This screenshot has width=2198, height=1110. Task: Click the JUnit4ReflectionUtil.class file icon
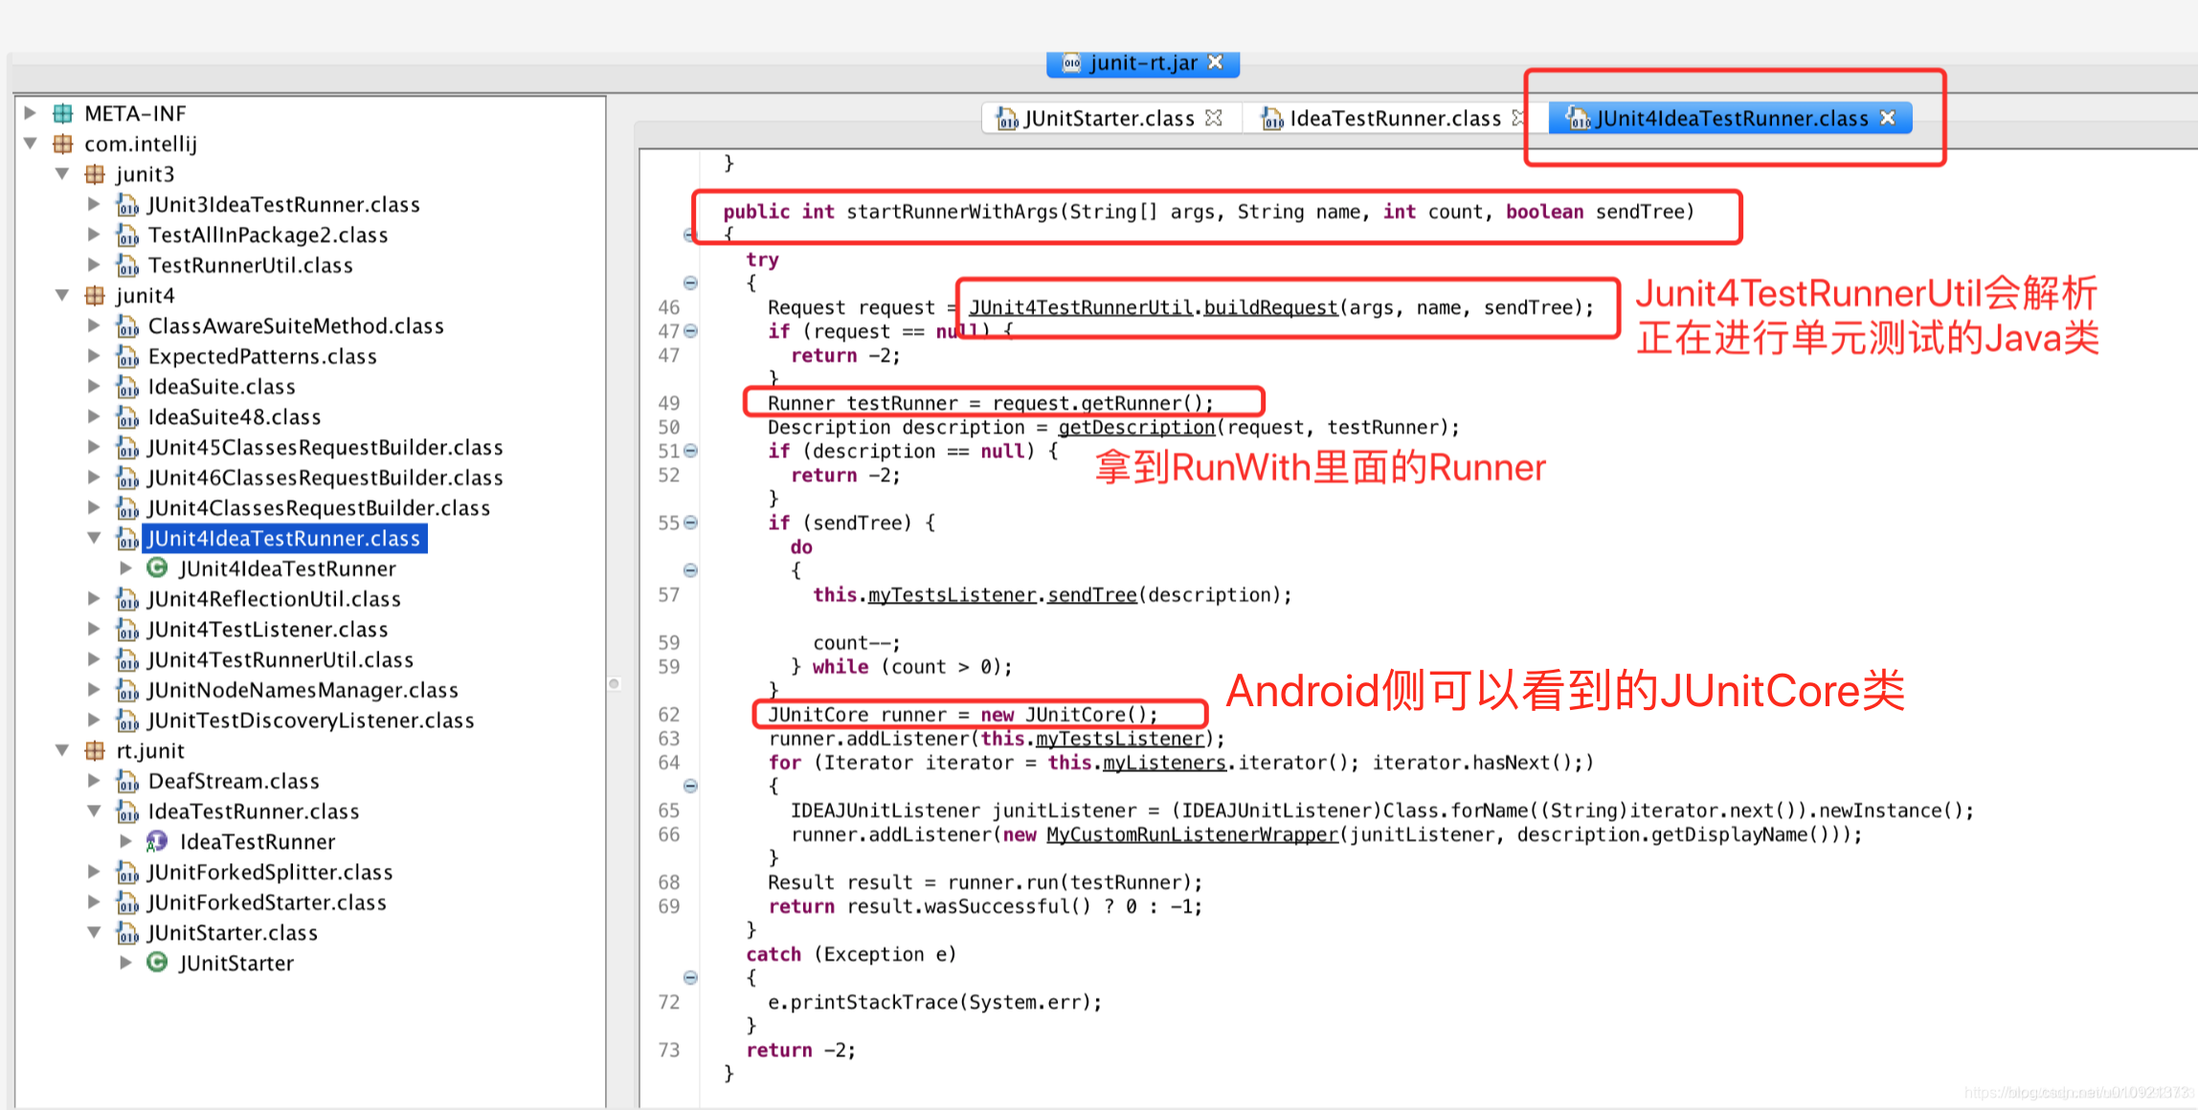126,599
